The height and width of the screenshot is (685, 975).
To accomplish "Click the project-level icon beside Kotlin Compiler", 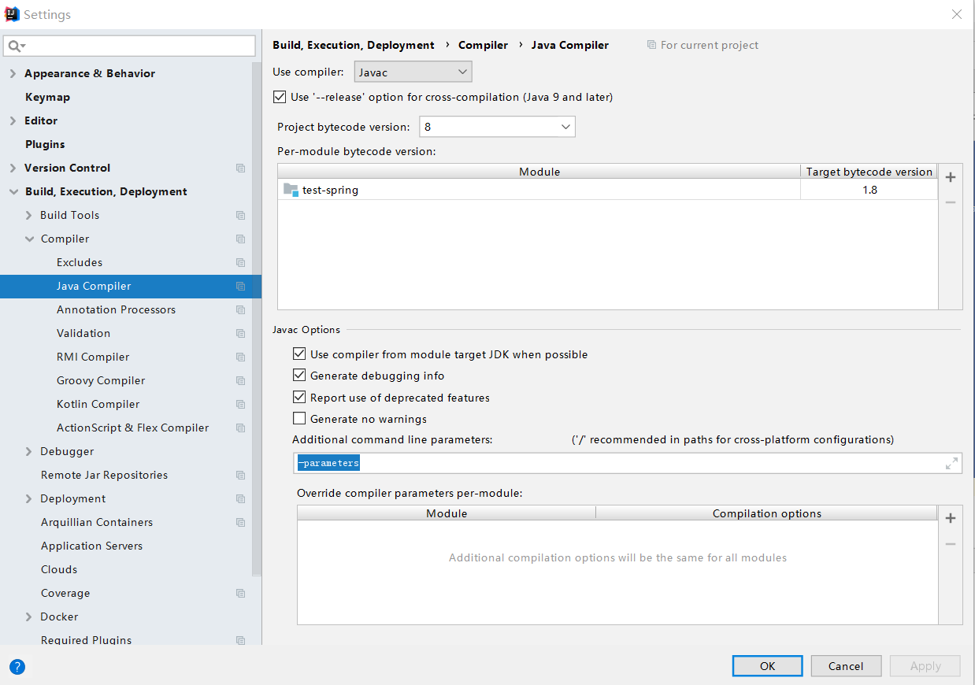I will point(241,404).
